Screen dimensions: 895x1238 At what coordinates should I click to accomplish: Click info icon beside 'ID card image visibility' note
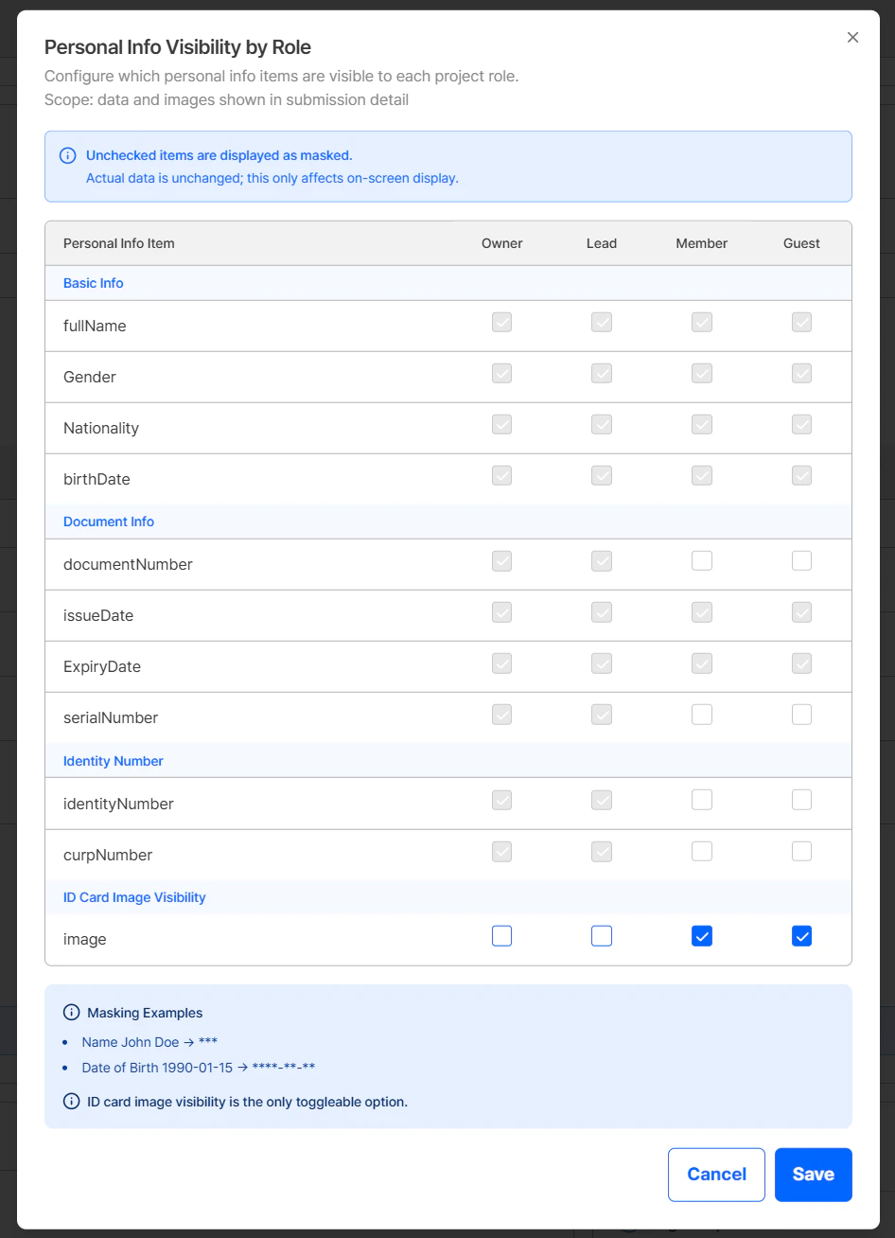click(71, 1102)
